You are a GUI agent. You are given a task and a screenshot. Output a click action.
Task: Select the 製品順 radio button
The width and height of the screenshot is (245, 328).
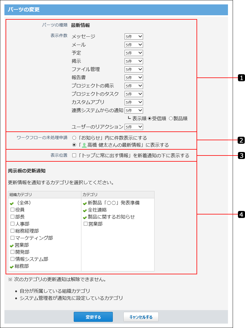(x=171, y=119)
